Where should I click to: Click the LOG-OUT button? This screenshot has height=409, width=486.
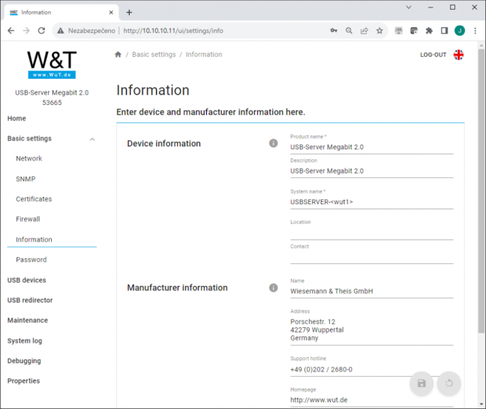point(433,55)
